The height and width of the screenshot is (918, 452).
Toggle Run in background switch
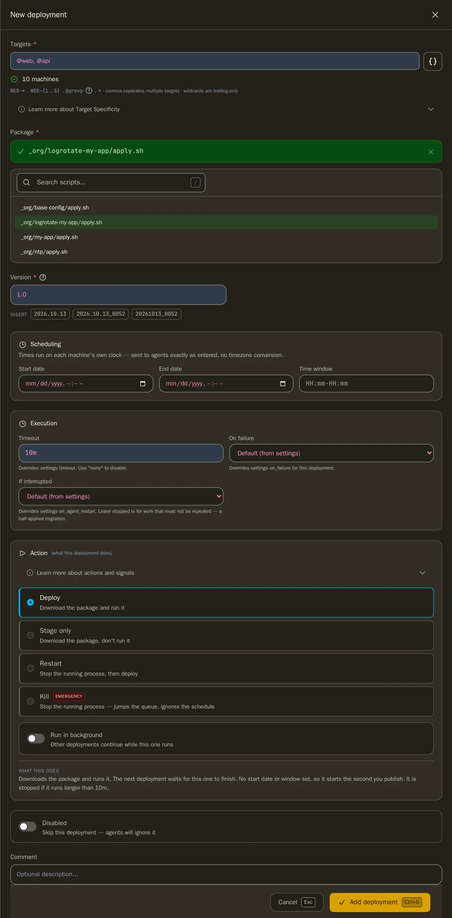coord(36,739)
